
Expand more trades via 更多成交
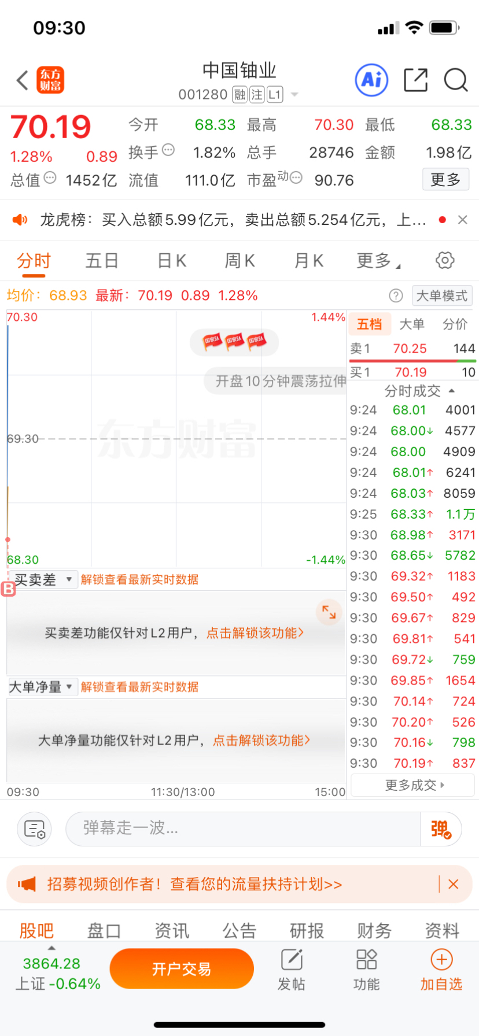tap(413, 785)
